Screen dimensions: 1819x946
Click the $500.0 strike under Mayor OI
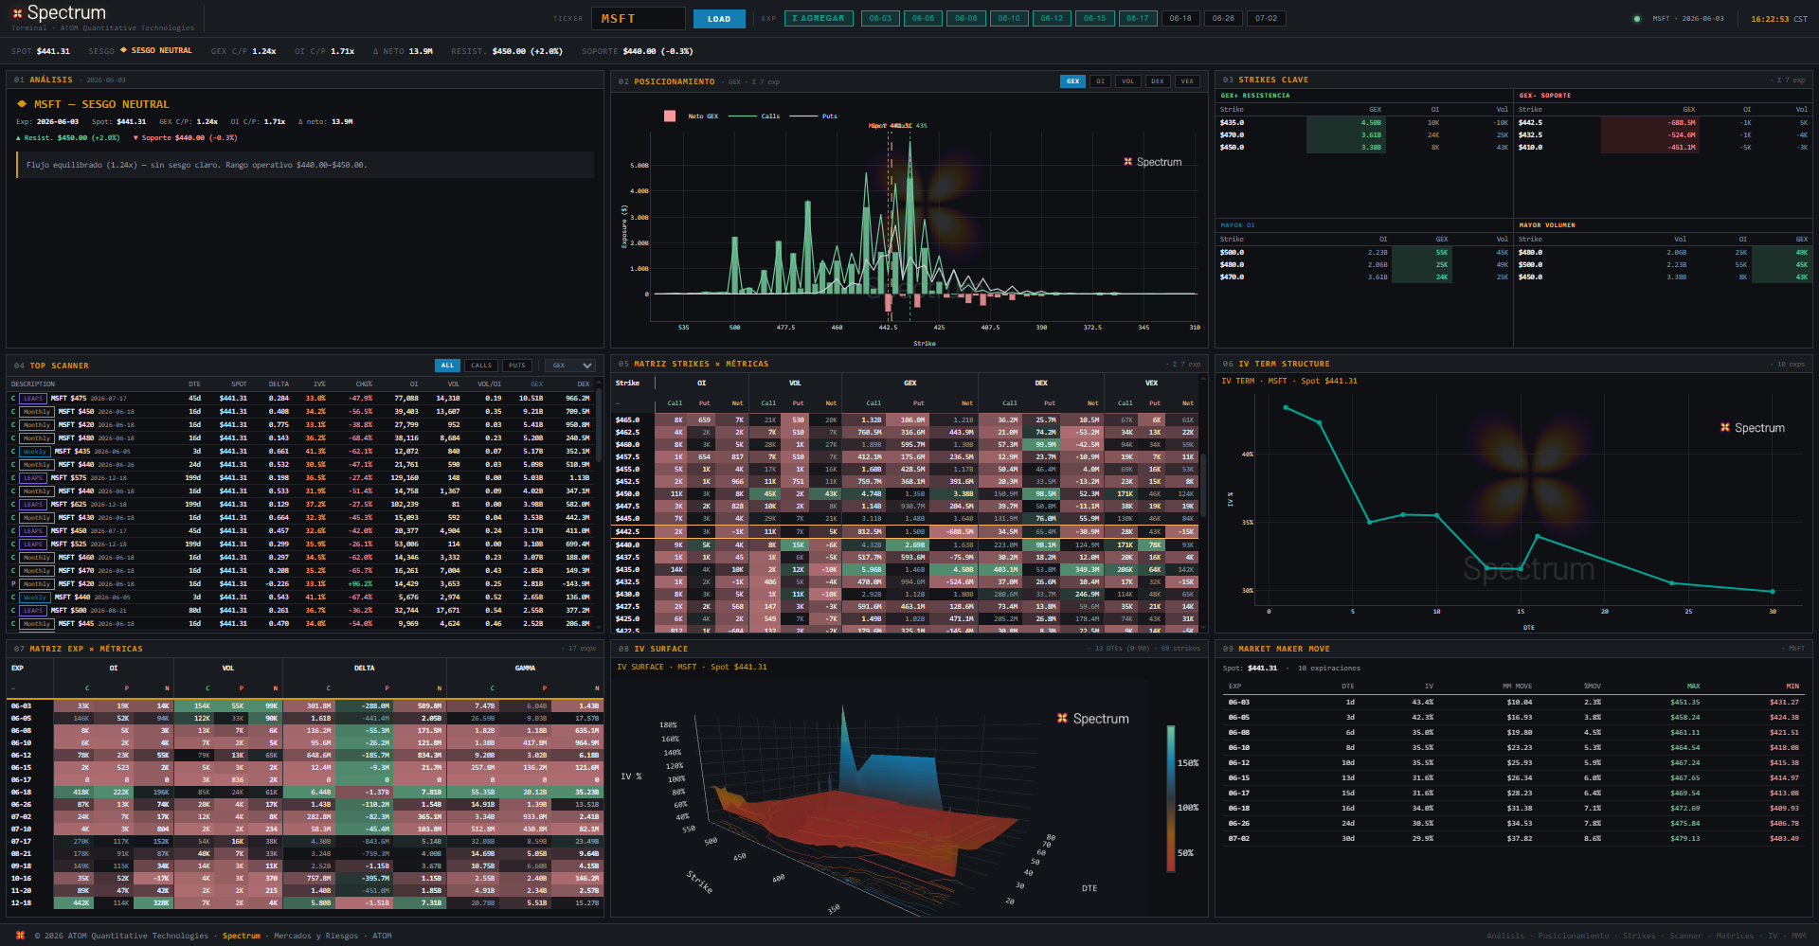1232,253
